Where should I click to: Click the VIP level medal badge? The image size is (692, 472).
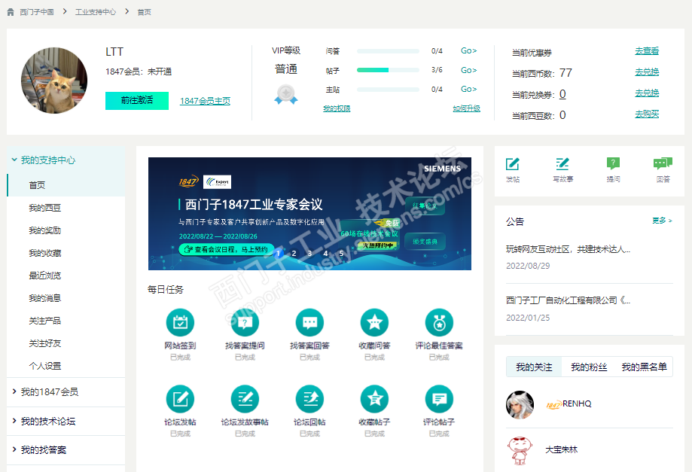286,94
